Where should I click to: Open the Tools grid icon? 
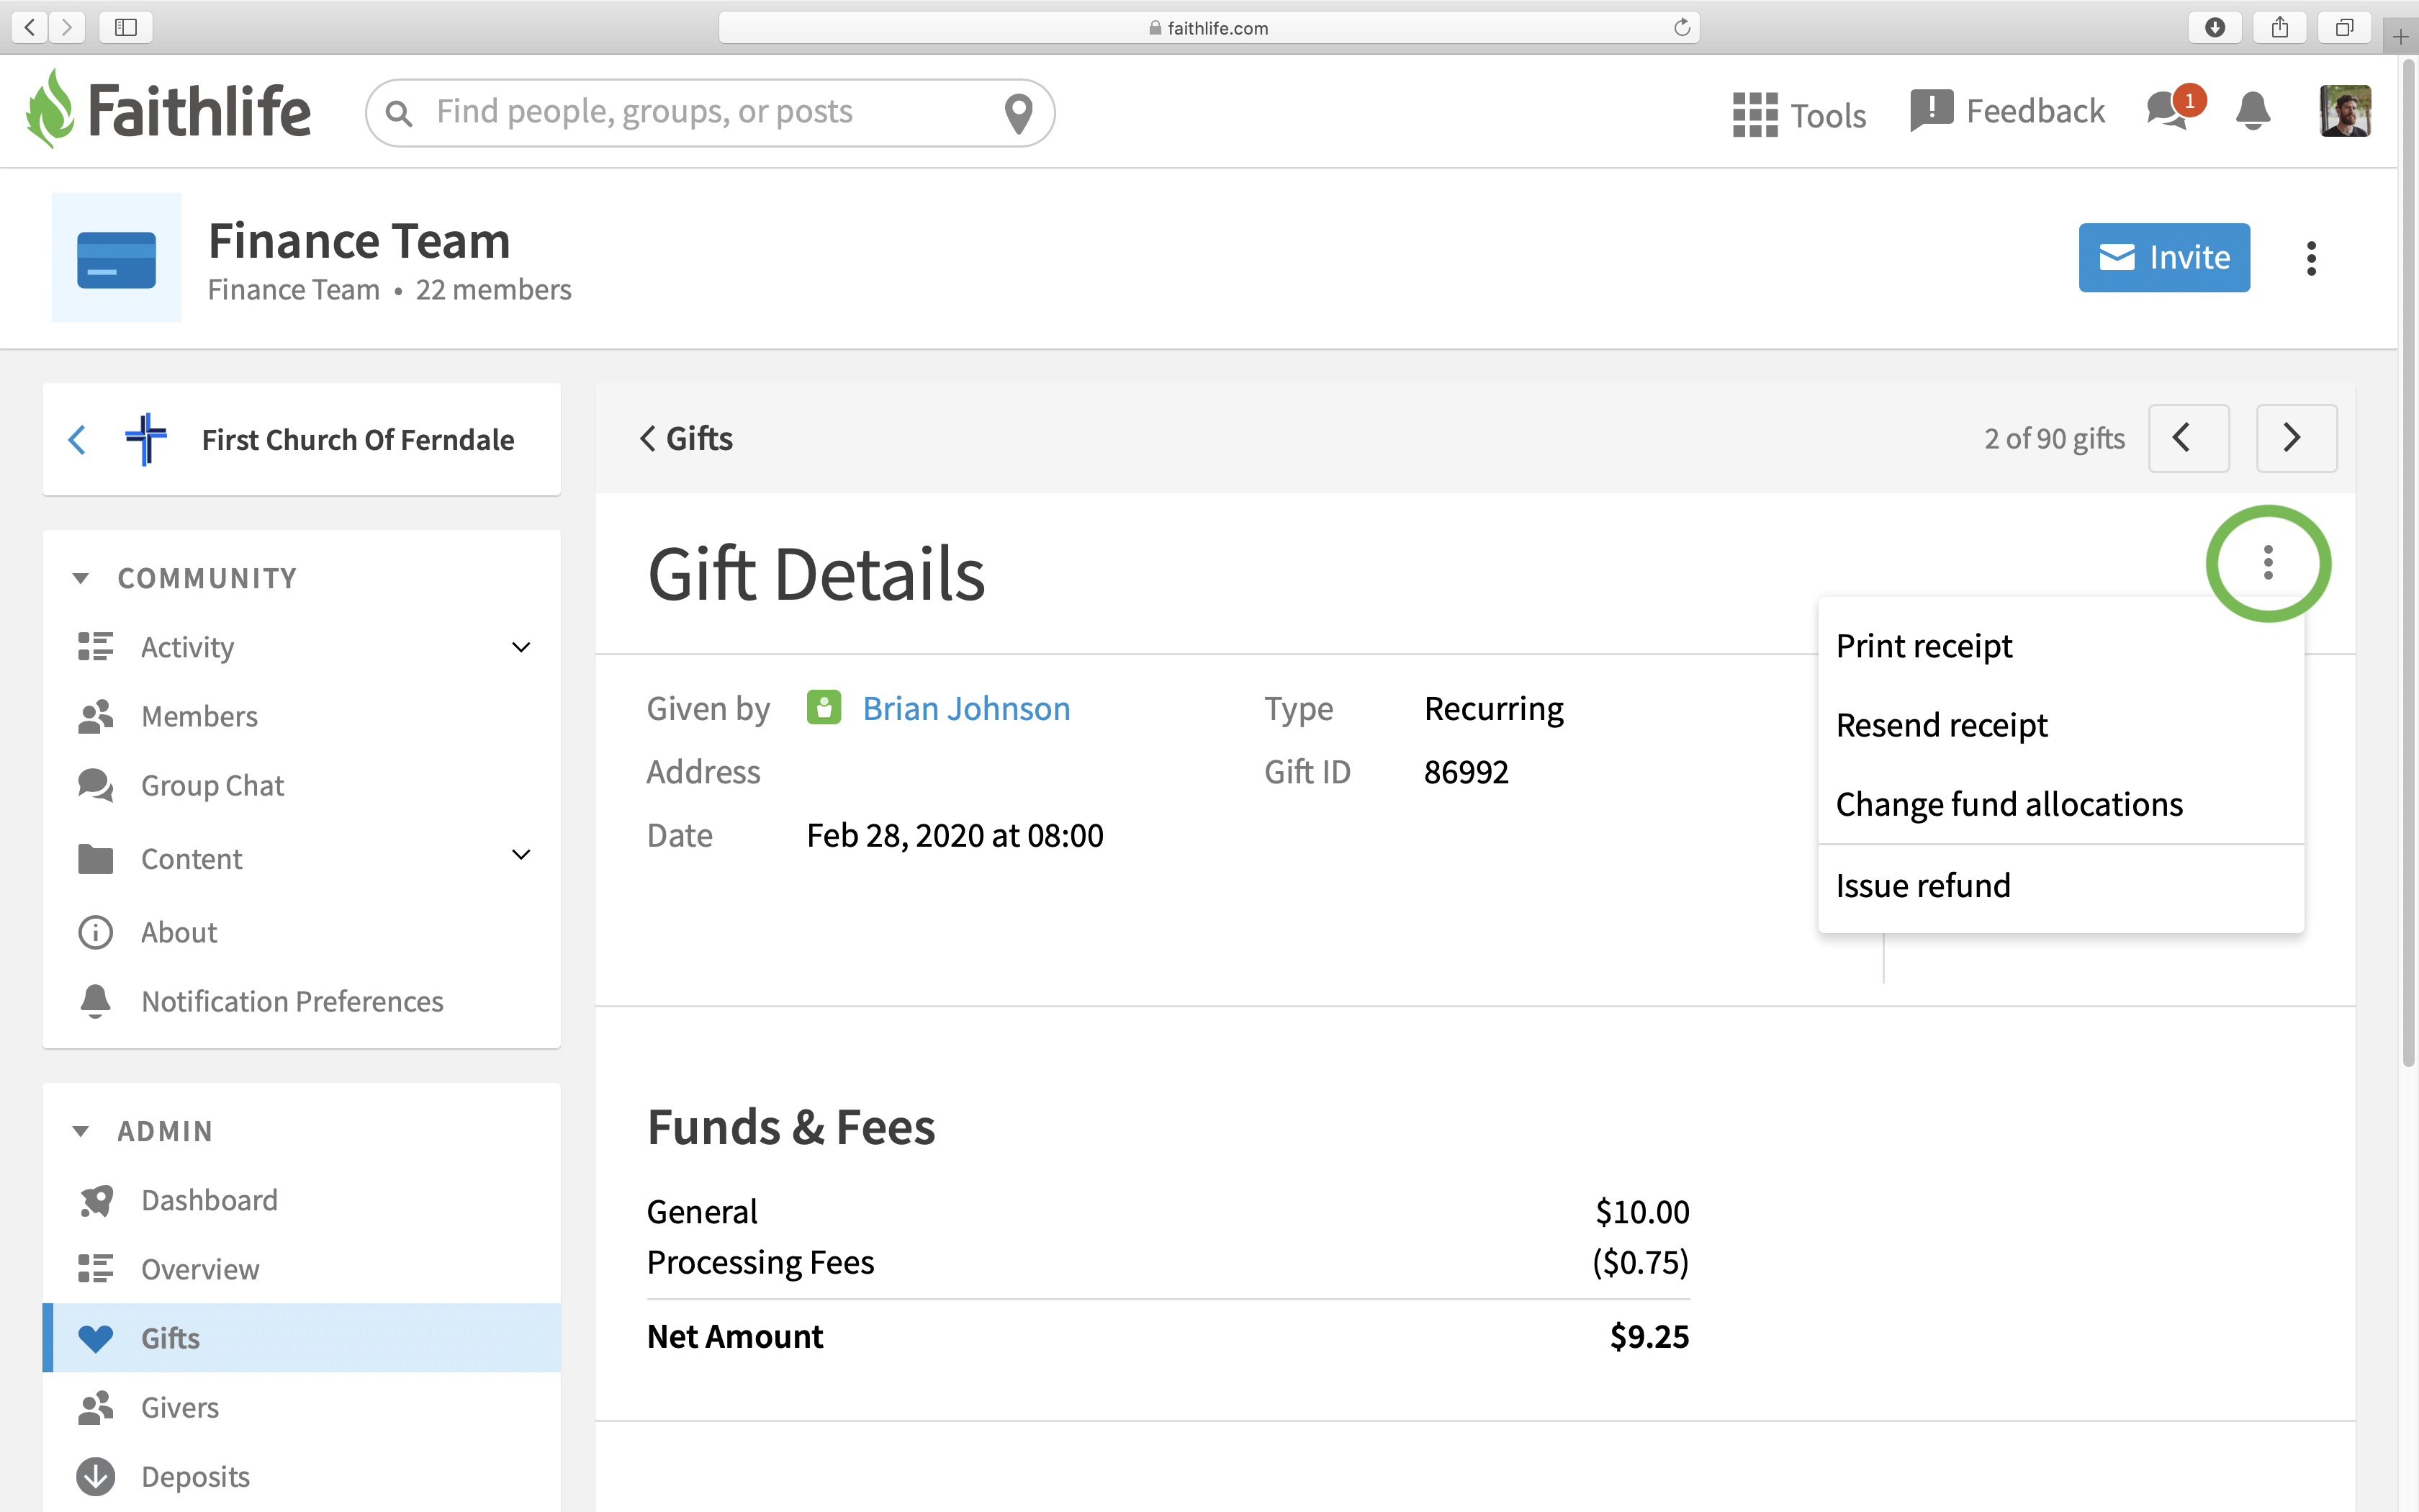pyautogui.click(x=1754, y=115)
